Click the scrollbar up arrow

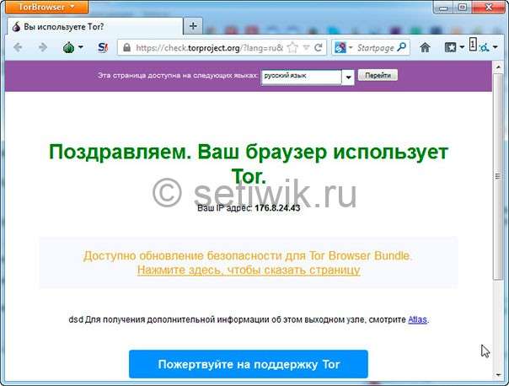click(498, 67)
